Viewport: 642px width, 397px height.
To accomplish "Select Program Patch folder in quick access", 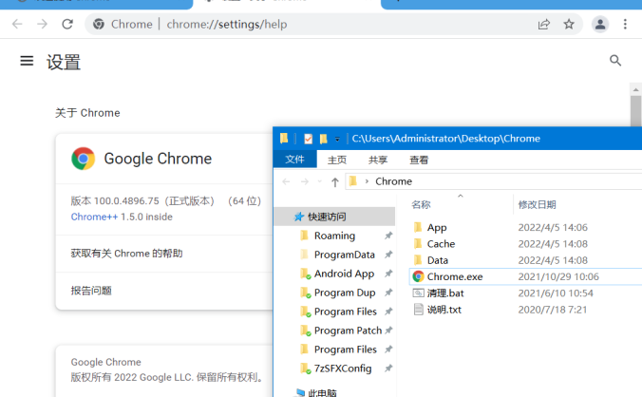I will (x=348, y=331).
